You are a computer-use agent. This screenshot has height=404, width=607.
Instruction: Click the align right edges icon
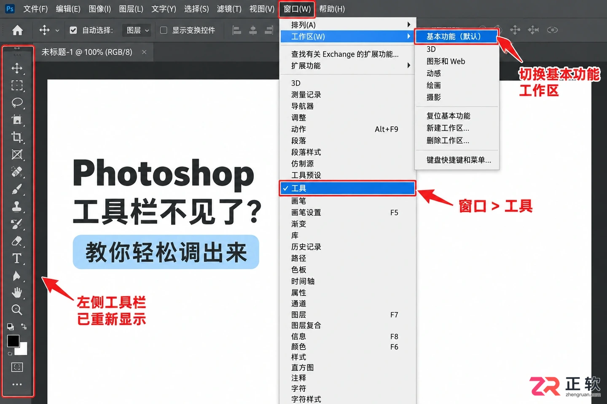[269, 30]
